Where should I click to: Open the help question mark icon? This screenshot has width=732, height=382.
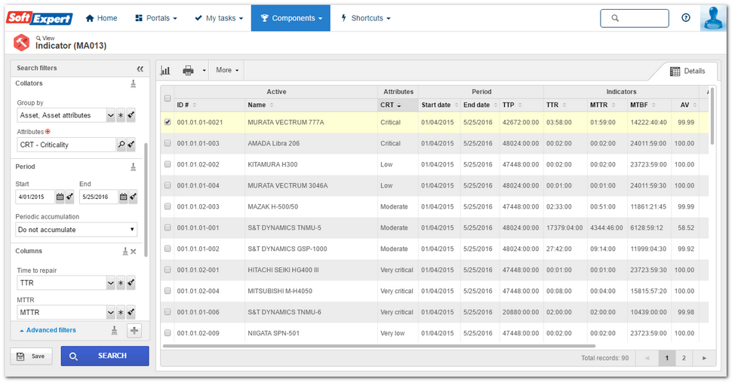click(686, 17)
